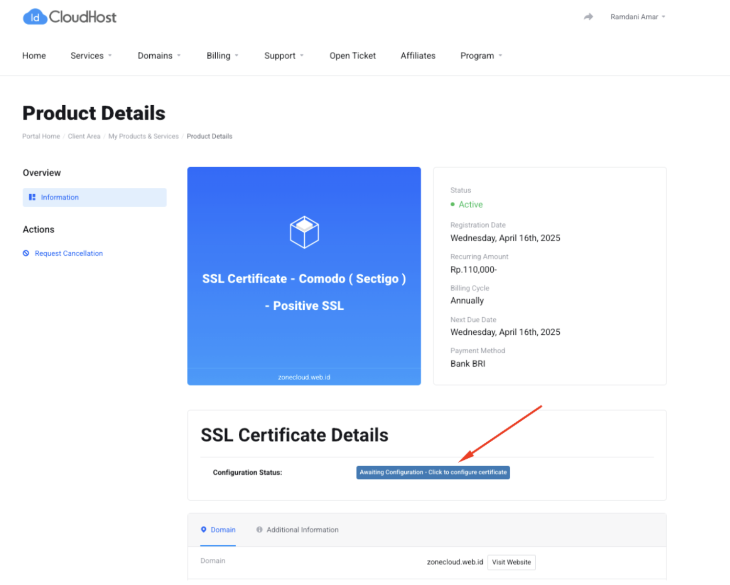Click the Domain tab pin icon
Screen dimensions: 730x585
point(204,530)
